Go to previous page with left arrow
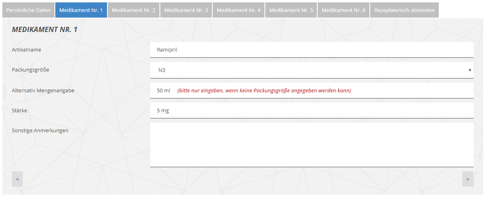486x197 pixels. [x=17, y=179]
